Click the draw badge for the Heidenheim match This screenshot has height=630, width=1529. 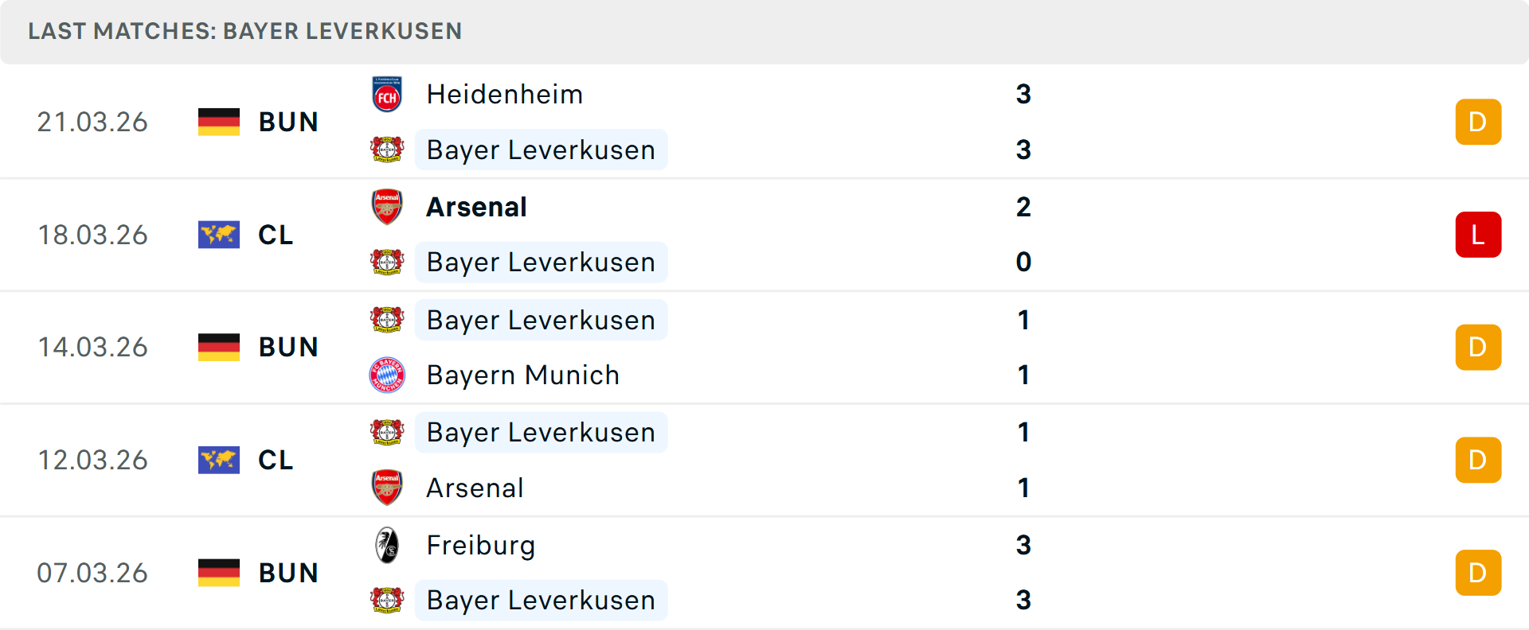point(1478,122)
